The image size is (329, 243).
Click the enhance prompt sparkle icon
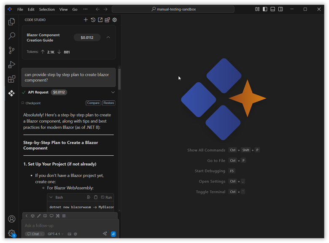click(105, 234)
